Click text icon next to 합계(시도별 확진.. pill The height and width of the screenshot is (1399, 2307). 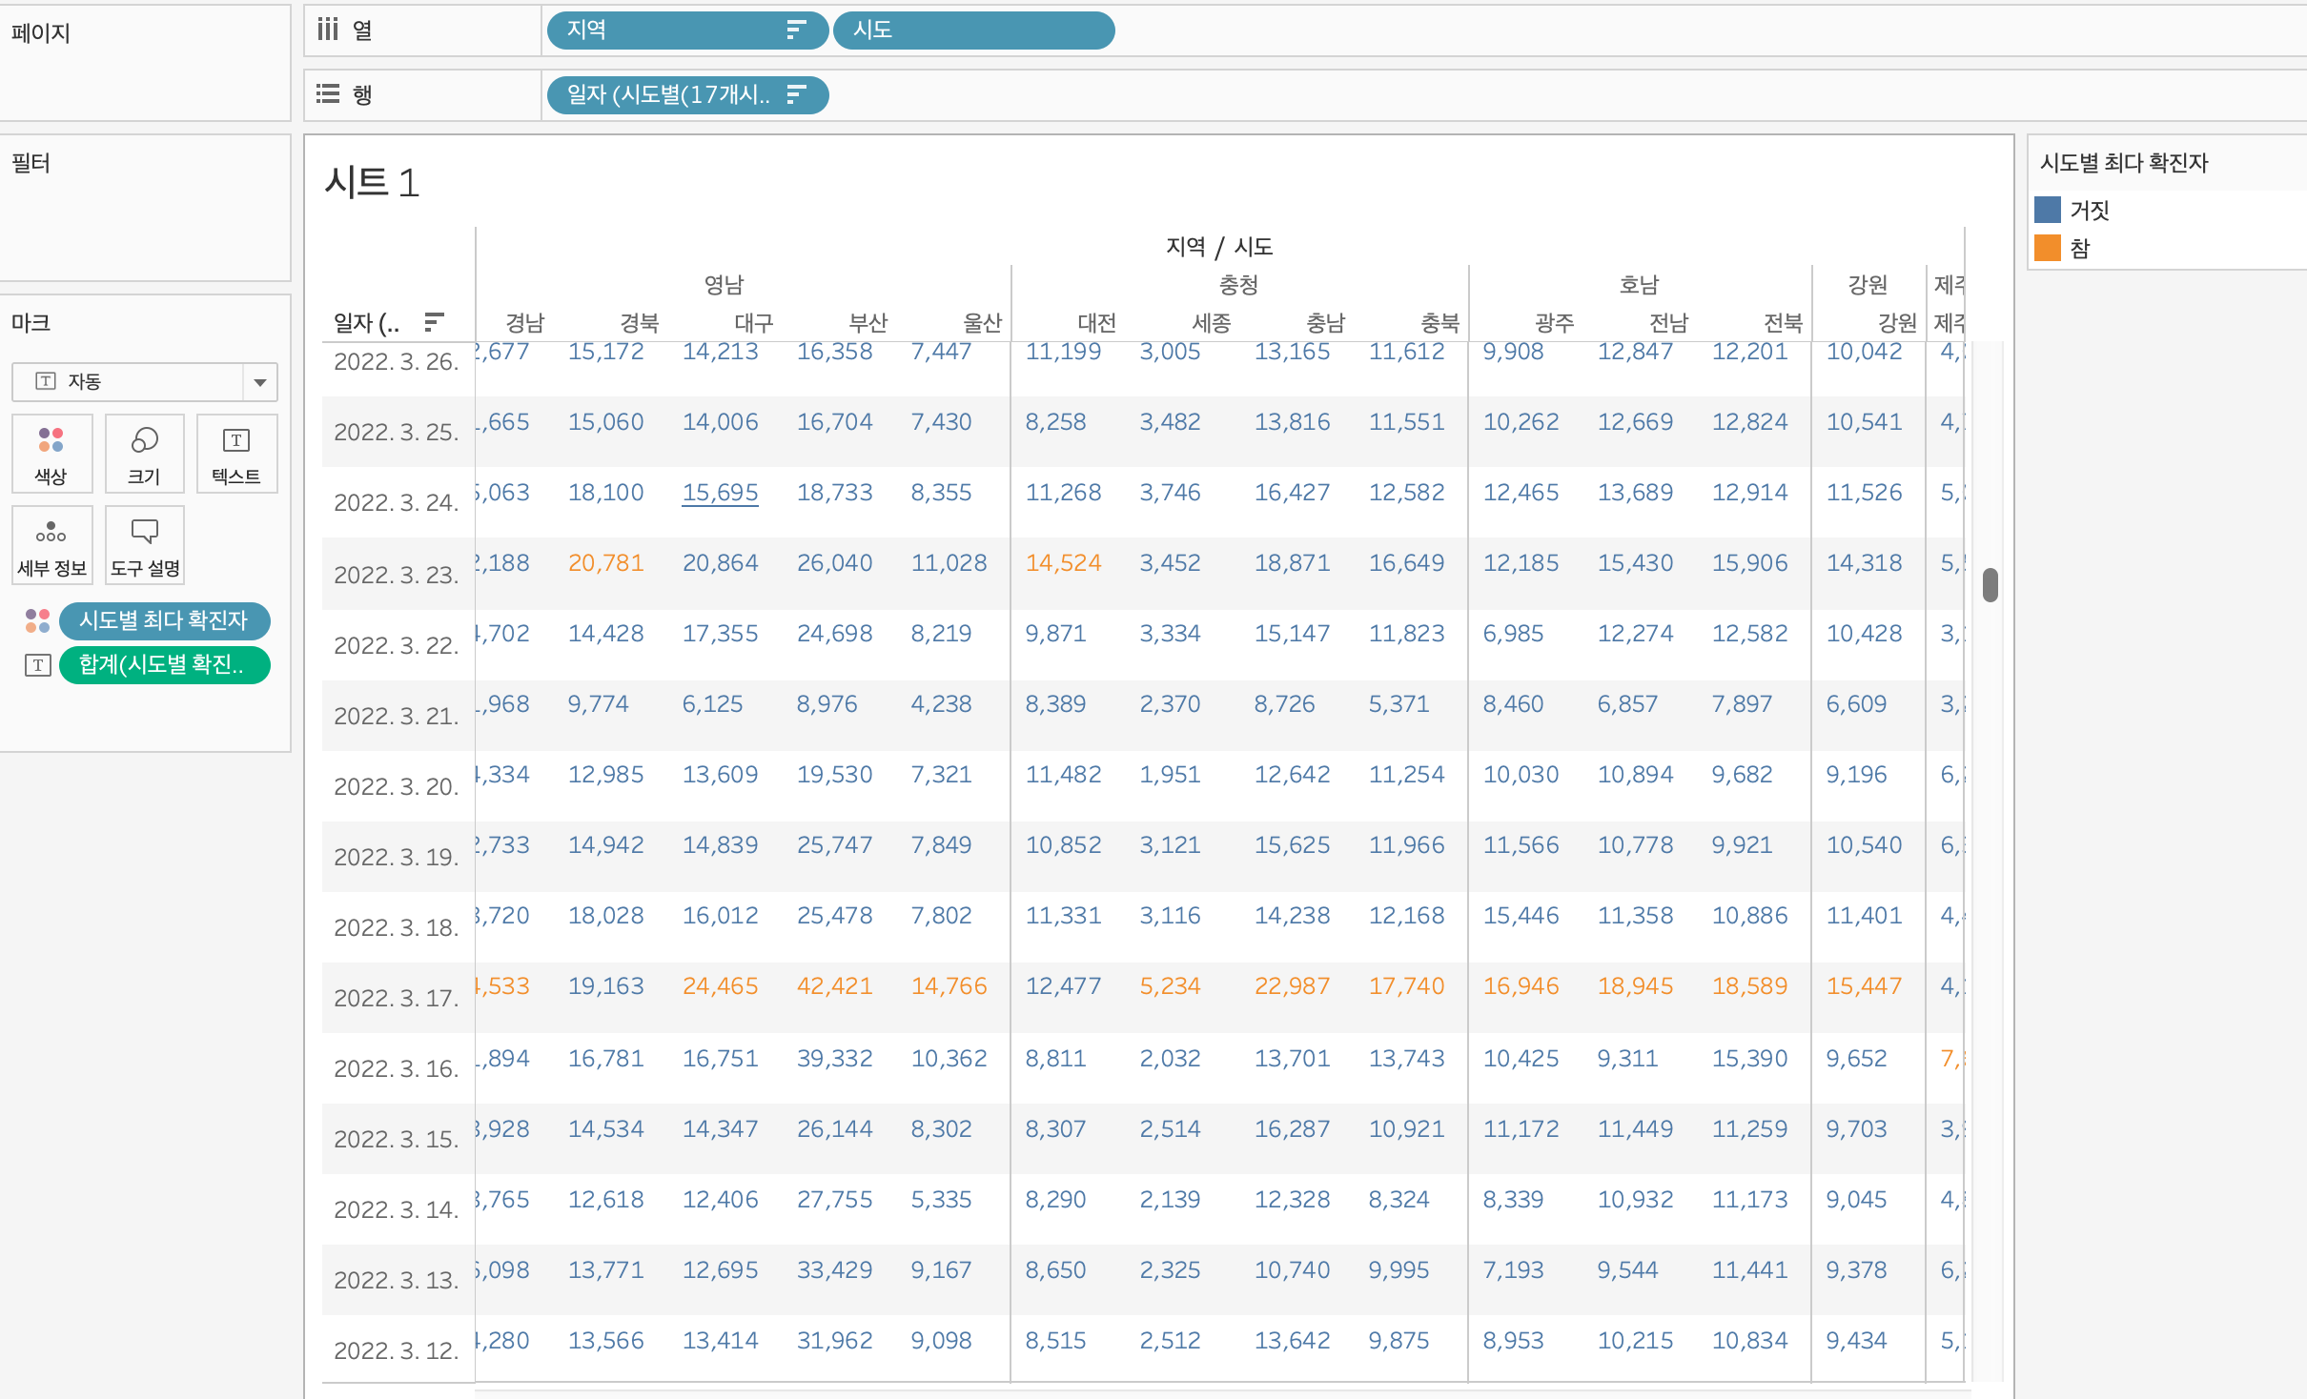tap(37, 665)
